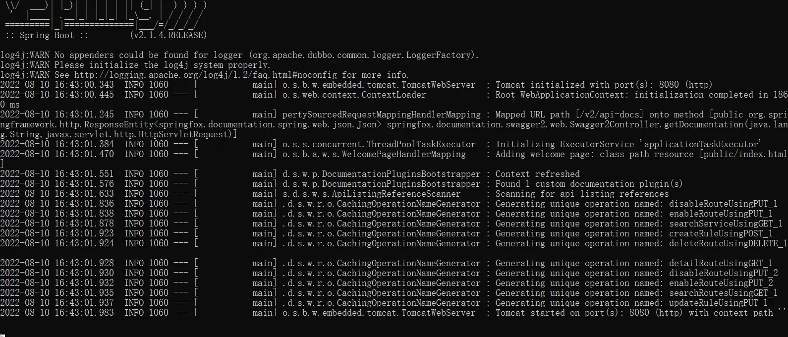Image resolution: width=788 pixels, height=337 pixels.
Task: Click the Spring Boot version text v2.1.4.RELEASE
Action: coord(169,35)
